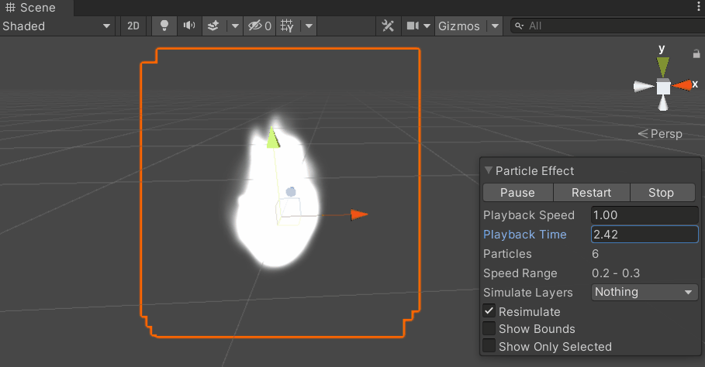Click green Y axis cone on gizmo
The width and height of the screenshot is (705, 367).
pyautogui.click(x=663, y=67)
